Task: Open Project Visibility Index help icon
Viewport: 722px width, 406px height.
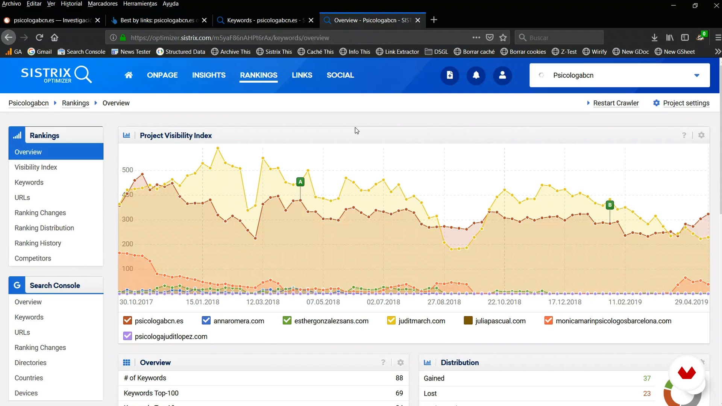Action: click(x=684, y=135)
